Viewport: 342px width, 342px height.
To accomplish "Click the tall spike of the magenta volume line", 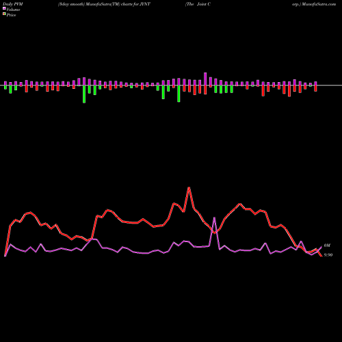I will pos(214,218).
